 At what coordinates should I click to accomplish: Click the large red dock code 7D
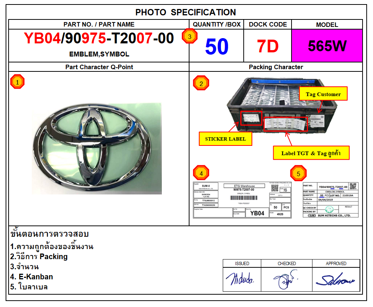click(x=268, y=46)
